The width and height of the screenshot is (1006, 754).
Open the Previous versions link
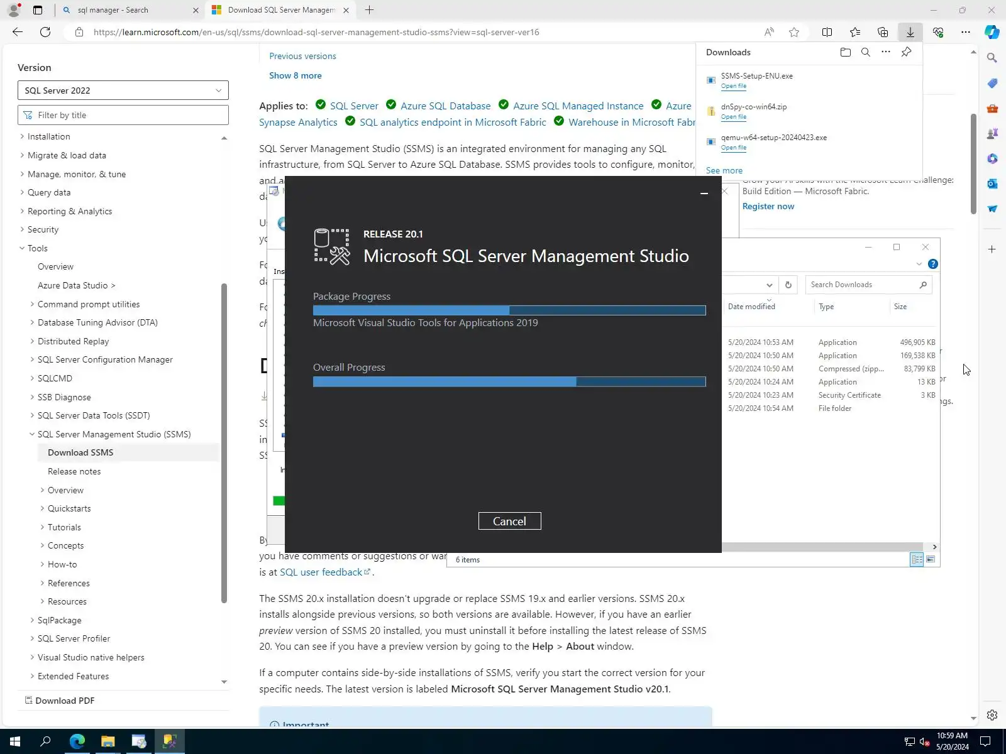302,56
